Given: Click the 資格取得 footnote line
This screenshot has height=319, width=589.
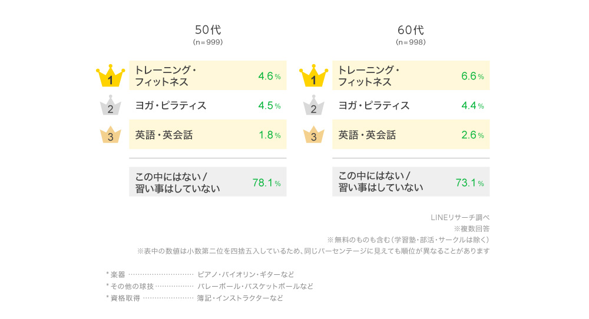Looking at the screenshot, I should (194, 298).
